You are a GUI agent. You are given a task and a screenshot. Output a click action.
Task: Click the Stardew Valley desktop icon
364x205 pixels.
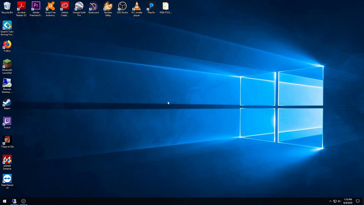(x=108, y=9)
